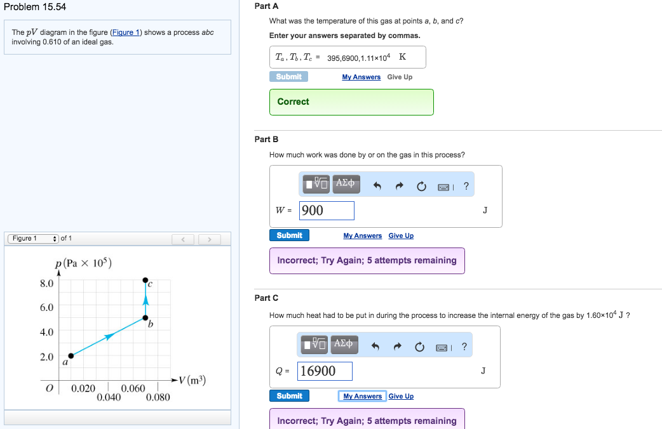Viewport: 662px width, 429px height.
Task: Select the Q value input field
Action: point(325,371)
